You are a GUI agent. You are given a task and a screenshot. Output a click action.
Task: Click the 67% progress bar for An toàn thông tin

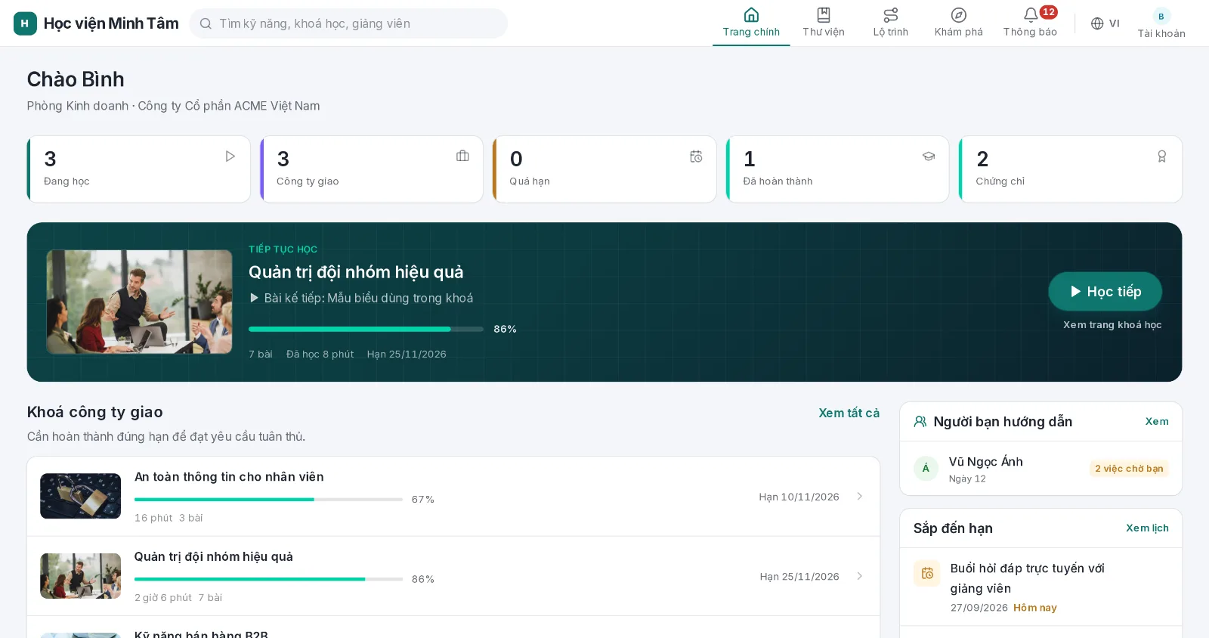(x=268, y=500)
